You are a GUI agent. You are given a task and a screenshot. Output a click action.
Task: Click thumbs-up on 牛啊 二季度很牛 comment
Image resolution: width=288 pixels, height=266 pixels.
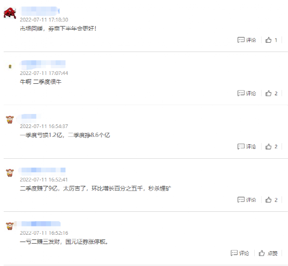coord(271,93)
